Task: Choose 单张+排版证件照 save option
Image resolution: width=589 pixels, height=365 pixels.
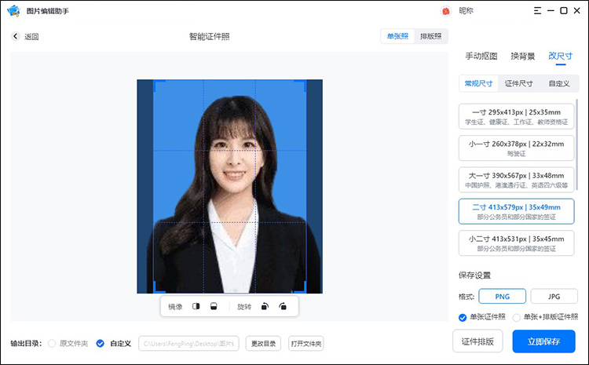Action: pyautogui.click(x=516, y=317)
